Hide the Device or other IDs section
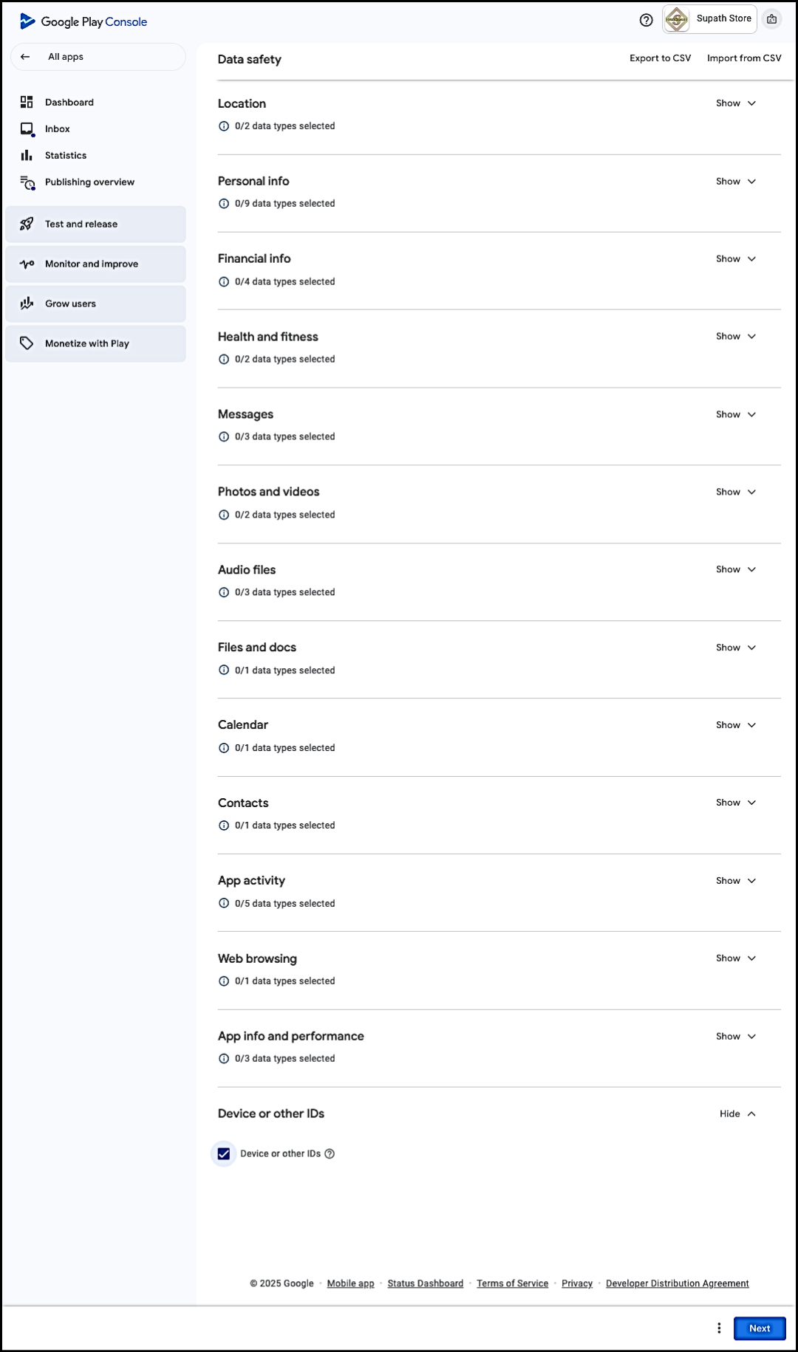Image resolution: width=798 pixels, height=1352 pixels. point(737,1113)
